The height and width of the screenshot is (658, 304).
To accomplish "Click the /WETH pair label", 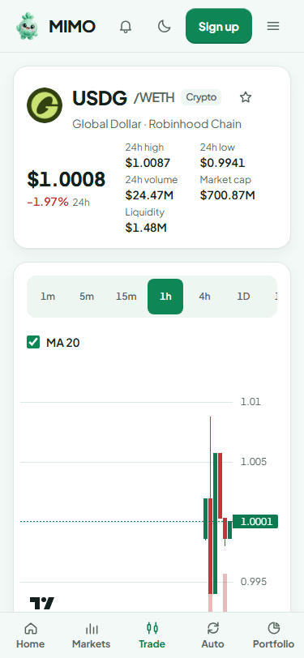I will (x=154, y=98).
